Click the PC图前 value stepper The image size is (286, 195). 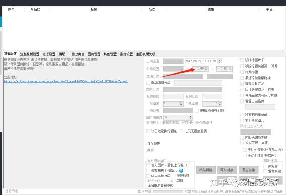(181, 103)
